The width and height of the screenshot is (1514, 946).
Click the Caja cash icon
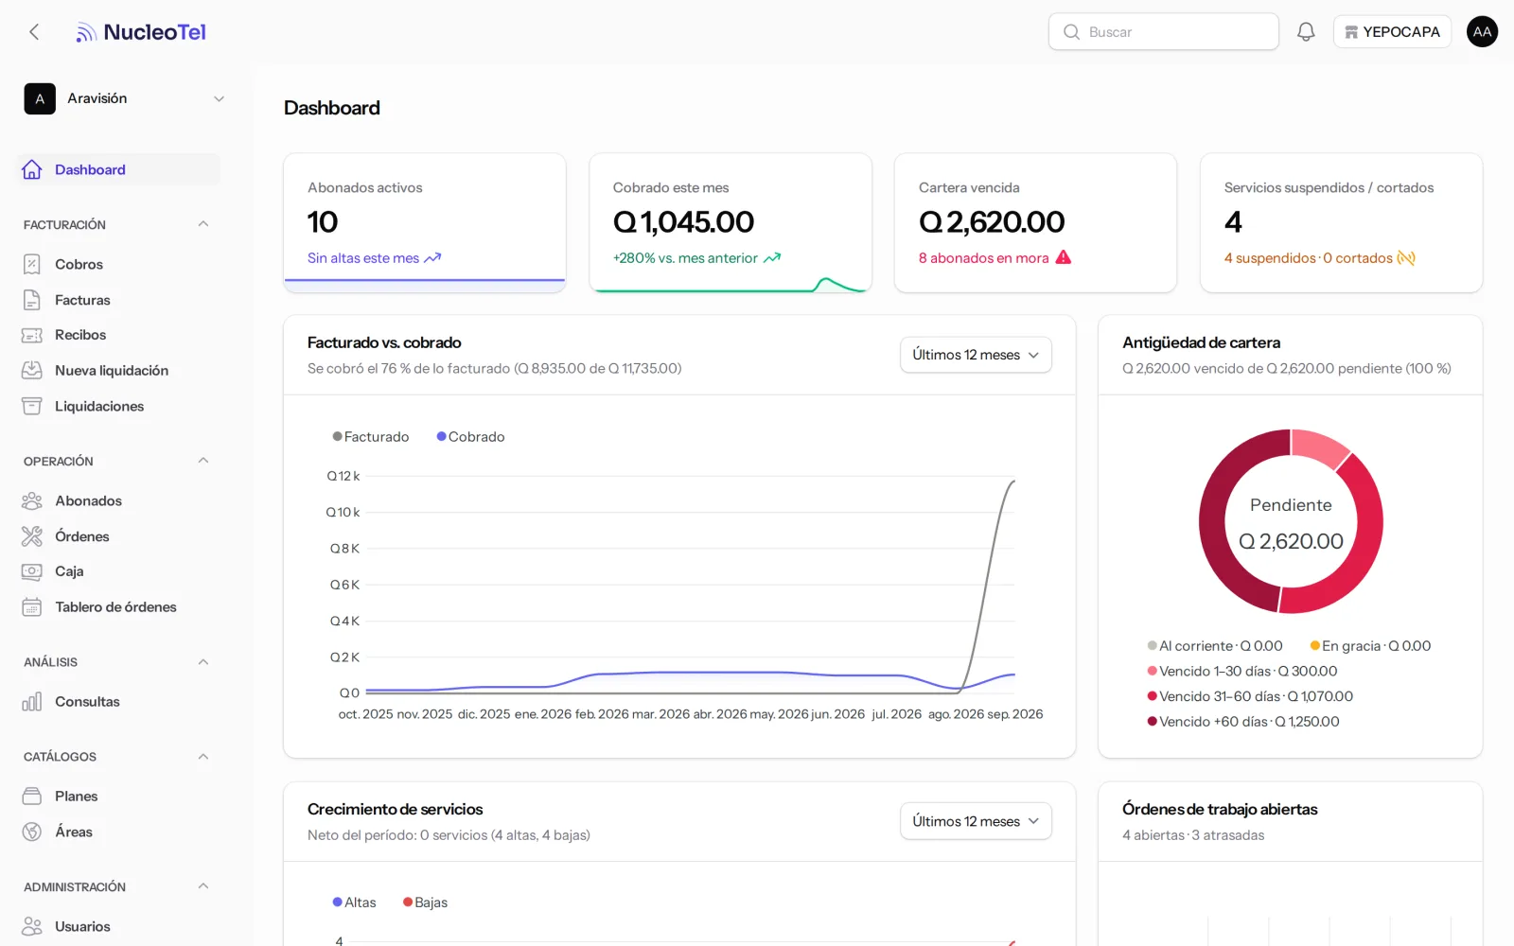coord(32,571)
